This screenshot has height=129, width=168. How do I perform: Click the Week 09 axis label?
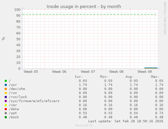(145, 72)
